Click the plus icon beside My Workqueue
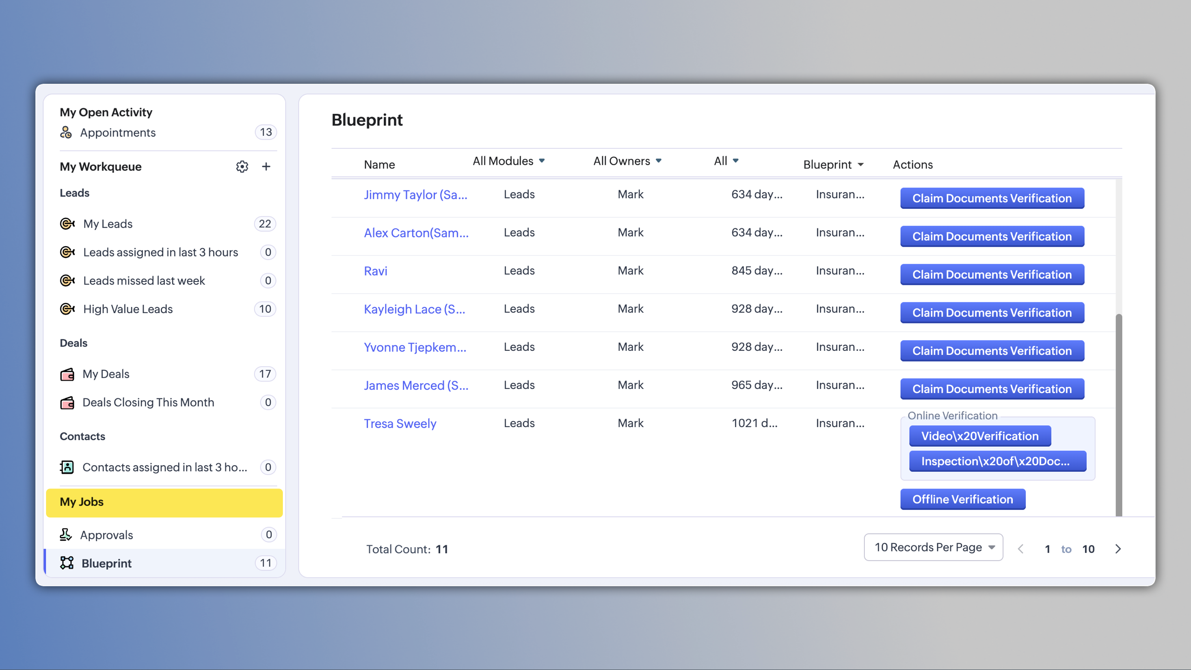This screenshot has width=1191, height=670. pyautogui.click(x=266, y=167)
